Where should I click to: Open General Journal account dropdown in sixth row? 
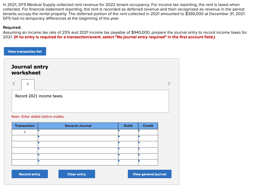78,162
